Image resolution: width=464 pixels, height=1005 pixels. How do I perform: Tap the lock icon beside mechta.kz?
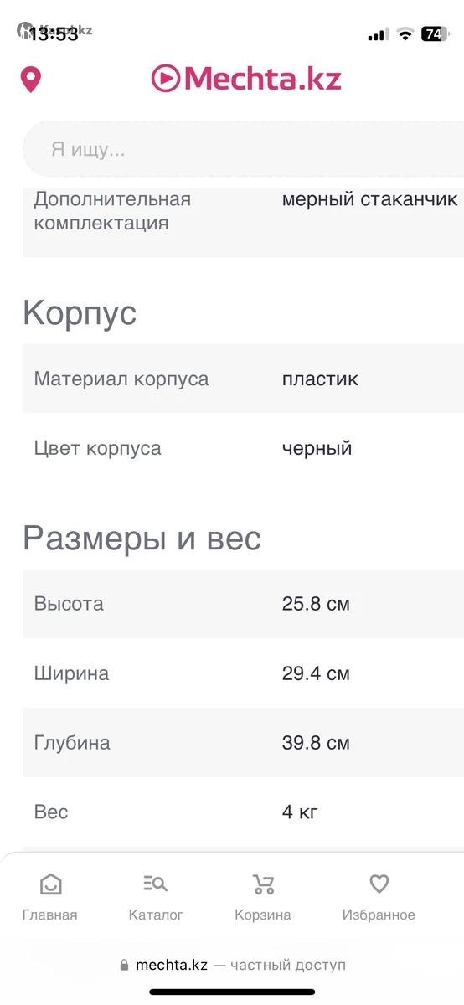[125, 966]
